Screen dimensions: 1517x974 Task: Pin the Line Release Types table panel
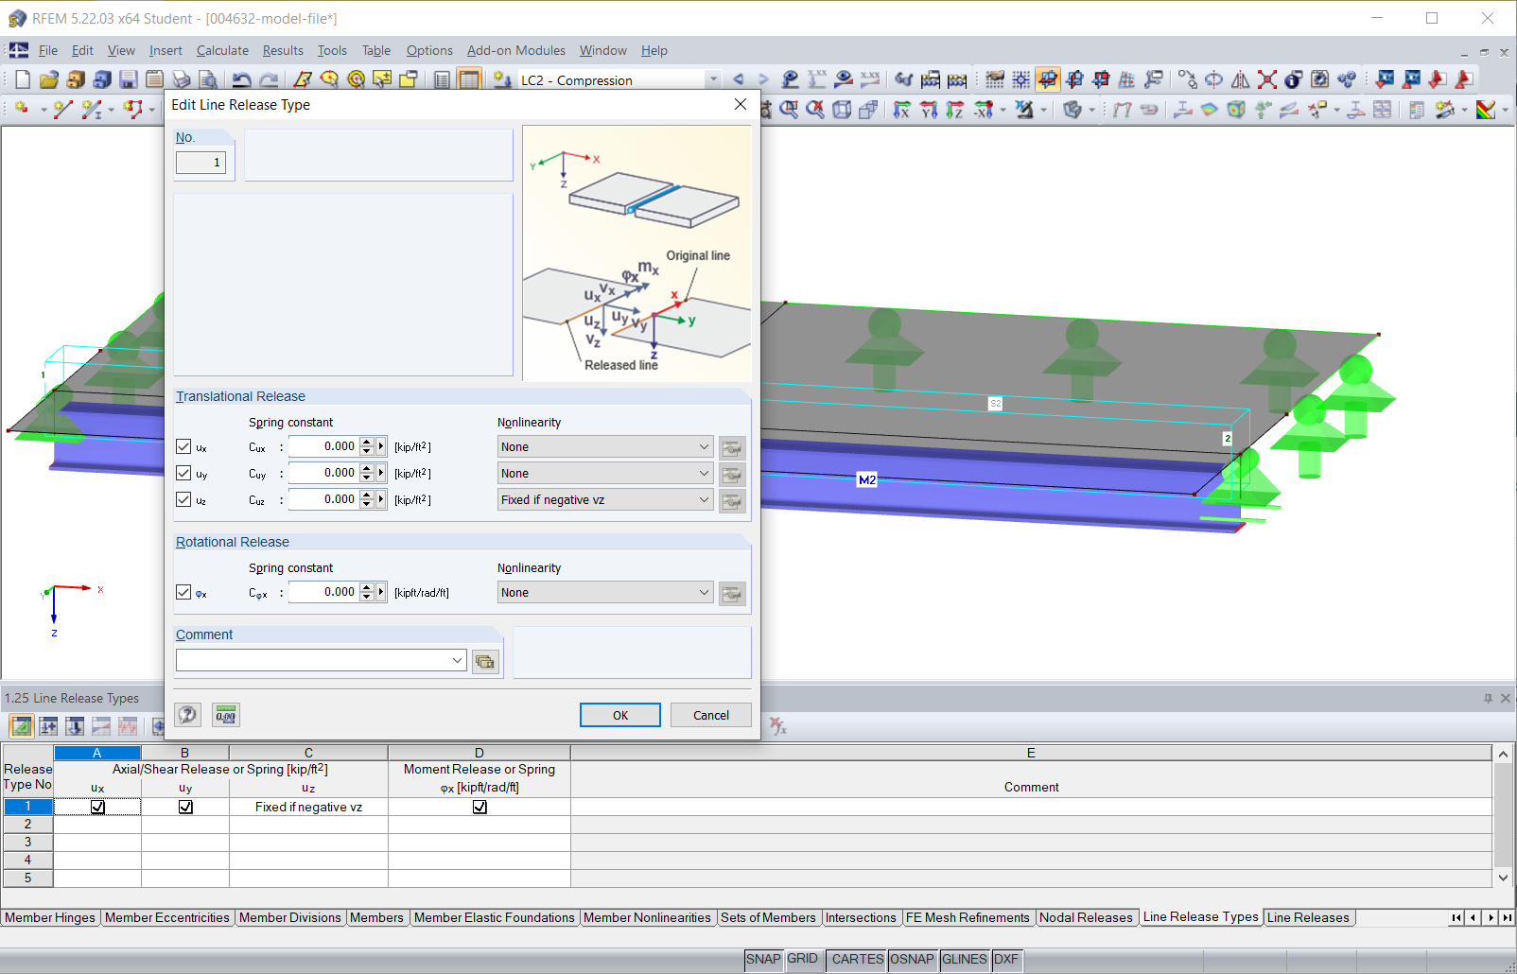(1488, 698)
